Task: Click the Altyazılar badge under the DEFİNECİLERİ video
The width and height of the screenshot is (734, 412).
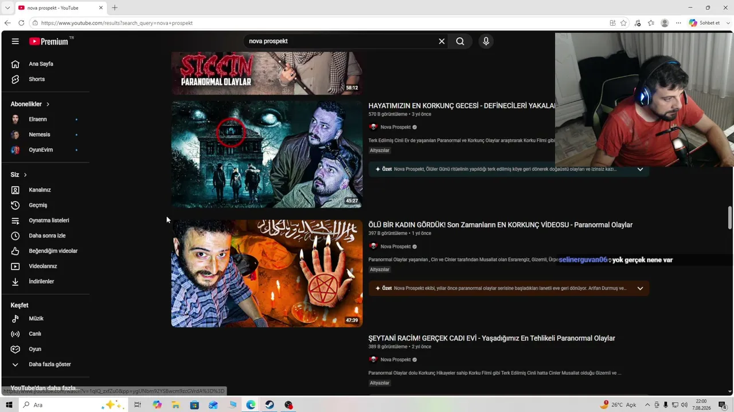Action: pyautogui.click(x=380, y=150)
